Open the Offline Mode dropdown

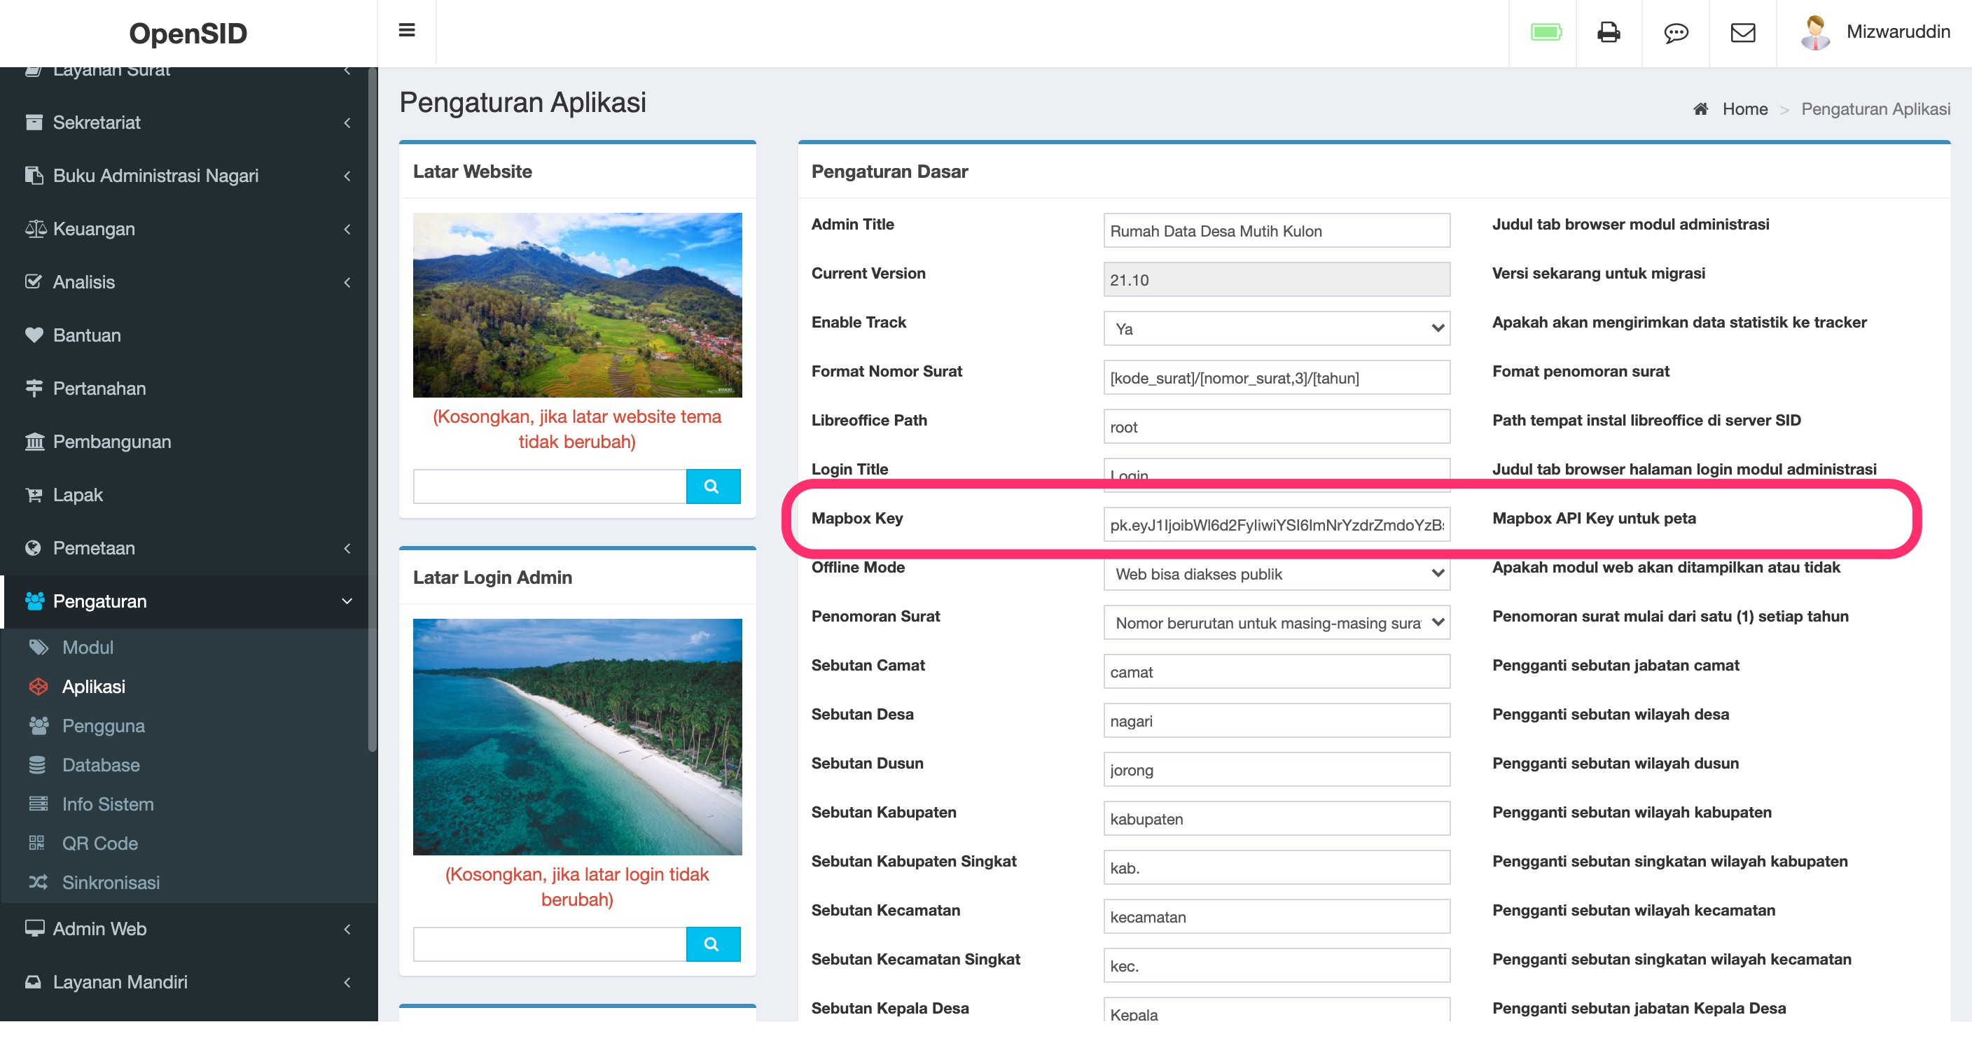click(1275, 574)
